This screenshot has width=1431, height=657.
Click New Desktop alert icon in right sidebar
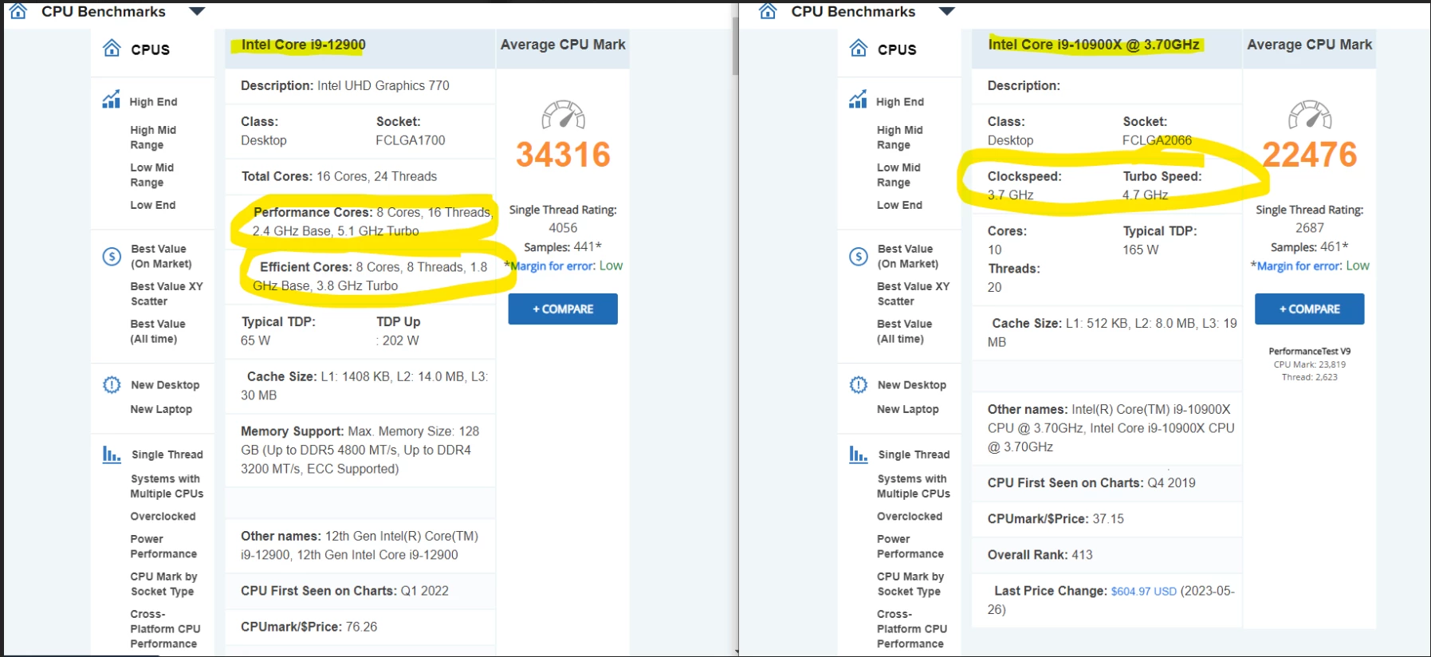pos(859,385)
